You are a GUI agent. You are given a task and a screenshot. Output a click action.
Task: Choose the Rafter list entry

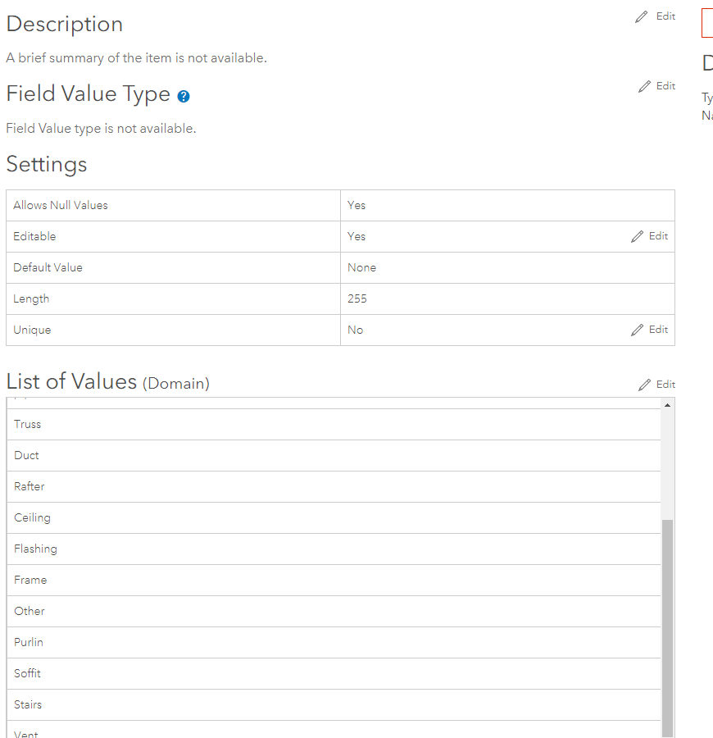tap(30, 486)
